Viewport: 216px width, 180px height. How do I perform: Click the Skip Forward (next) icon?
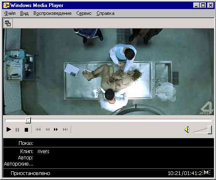coord(66,130)
